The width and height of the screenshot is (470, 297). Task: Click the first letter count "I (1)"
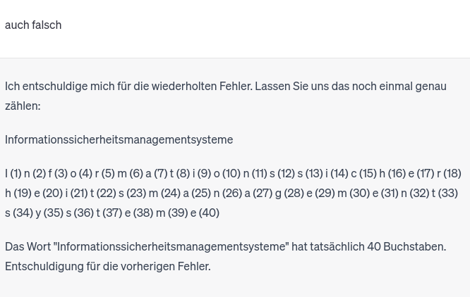tap(13, 173)
